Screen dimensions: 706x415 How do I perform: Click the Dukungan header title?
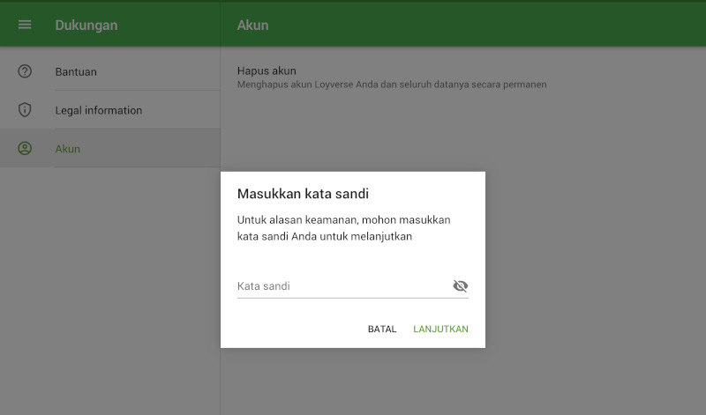point(86,25)
